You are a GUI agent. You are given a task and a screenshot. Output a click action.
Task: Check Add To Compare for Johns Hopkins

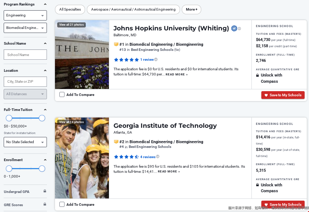click(x=62, y=94)
